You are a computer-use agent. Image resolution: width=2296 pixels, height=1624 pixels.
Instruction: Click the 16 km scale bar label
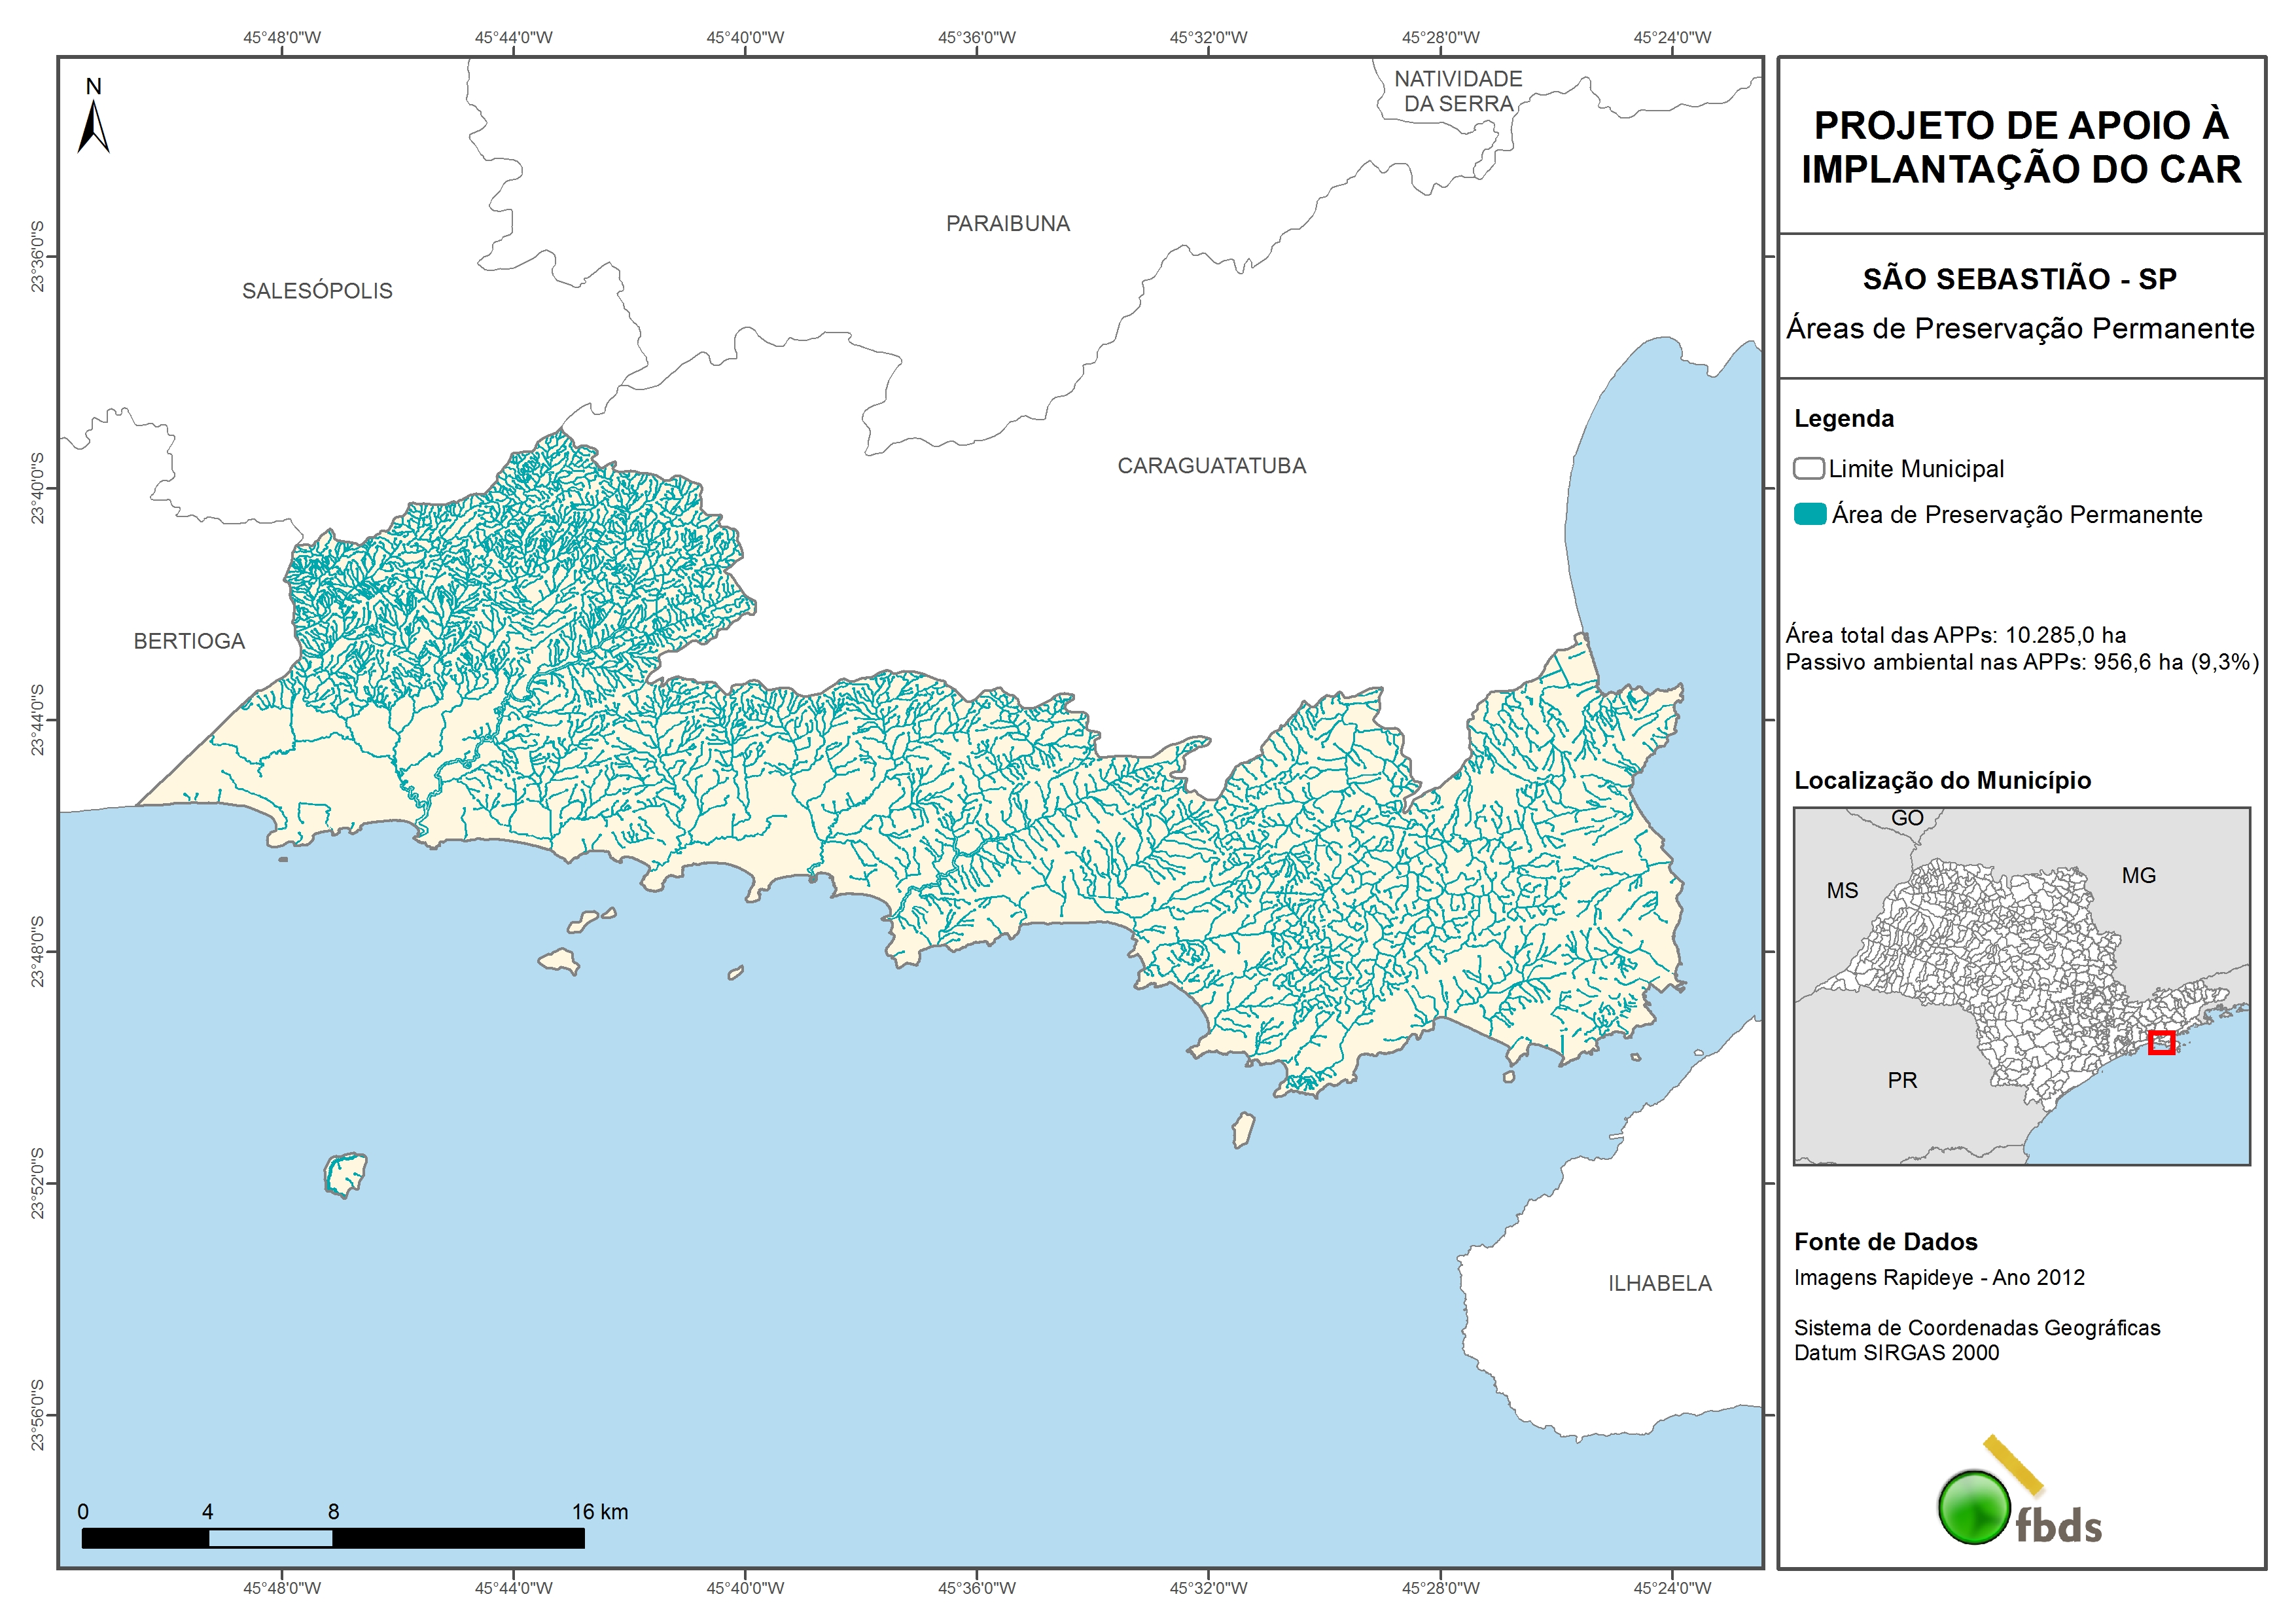point(599,1511)
